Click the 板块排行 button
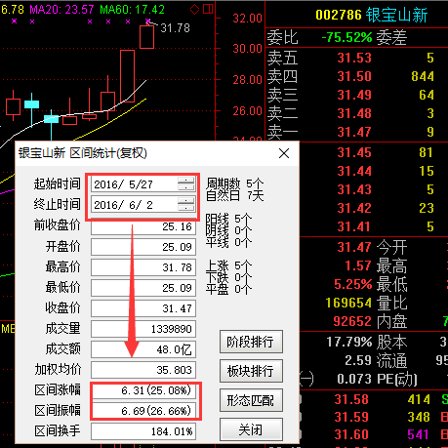The width and height of the screenshot is (448, 448). click(251, 371)
